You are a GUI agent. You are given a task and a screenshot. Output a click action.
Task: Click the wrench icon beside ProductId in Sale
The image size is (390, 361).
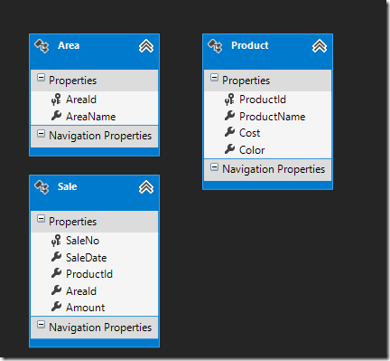coord(56,273)
